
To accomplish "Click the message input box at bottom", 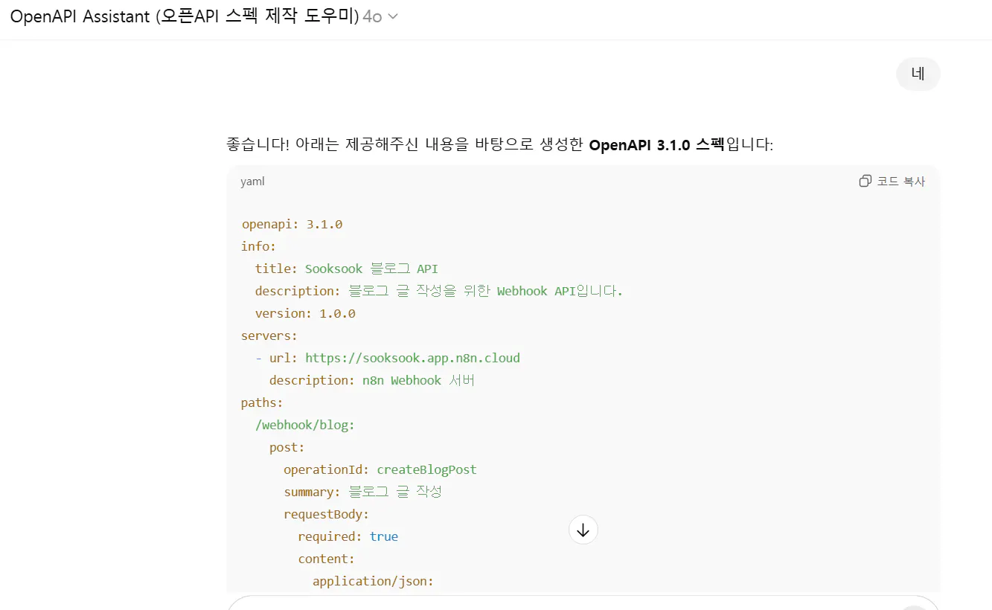I will (x=566, y=603).
